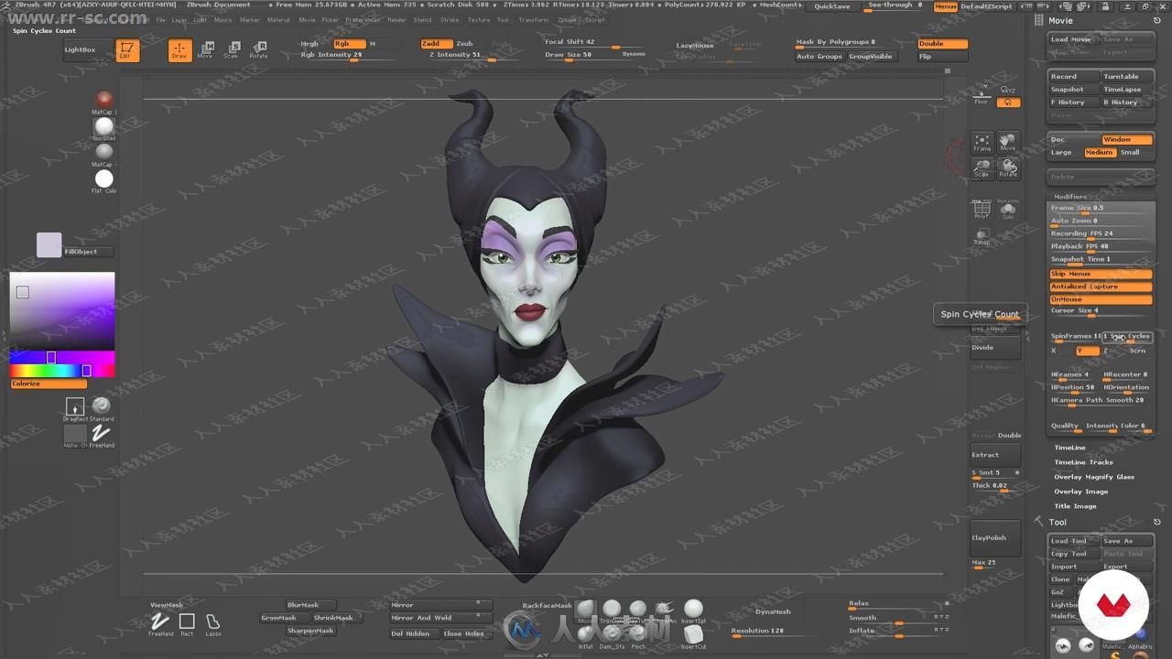Viewport: 1172px width, 659px height.
Task: Choose the Pinch brush at bottom
Action: [638, 635]
